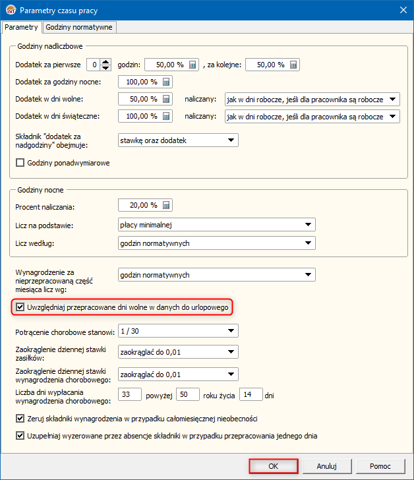Open calculator for 'Procent naliczania' field
This screenshot has width=414, height=480.
pyautogui.click(x=166, y=206)
